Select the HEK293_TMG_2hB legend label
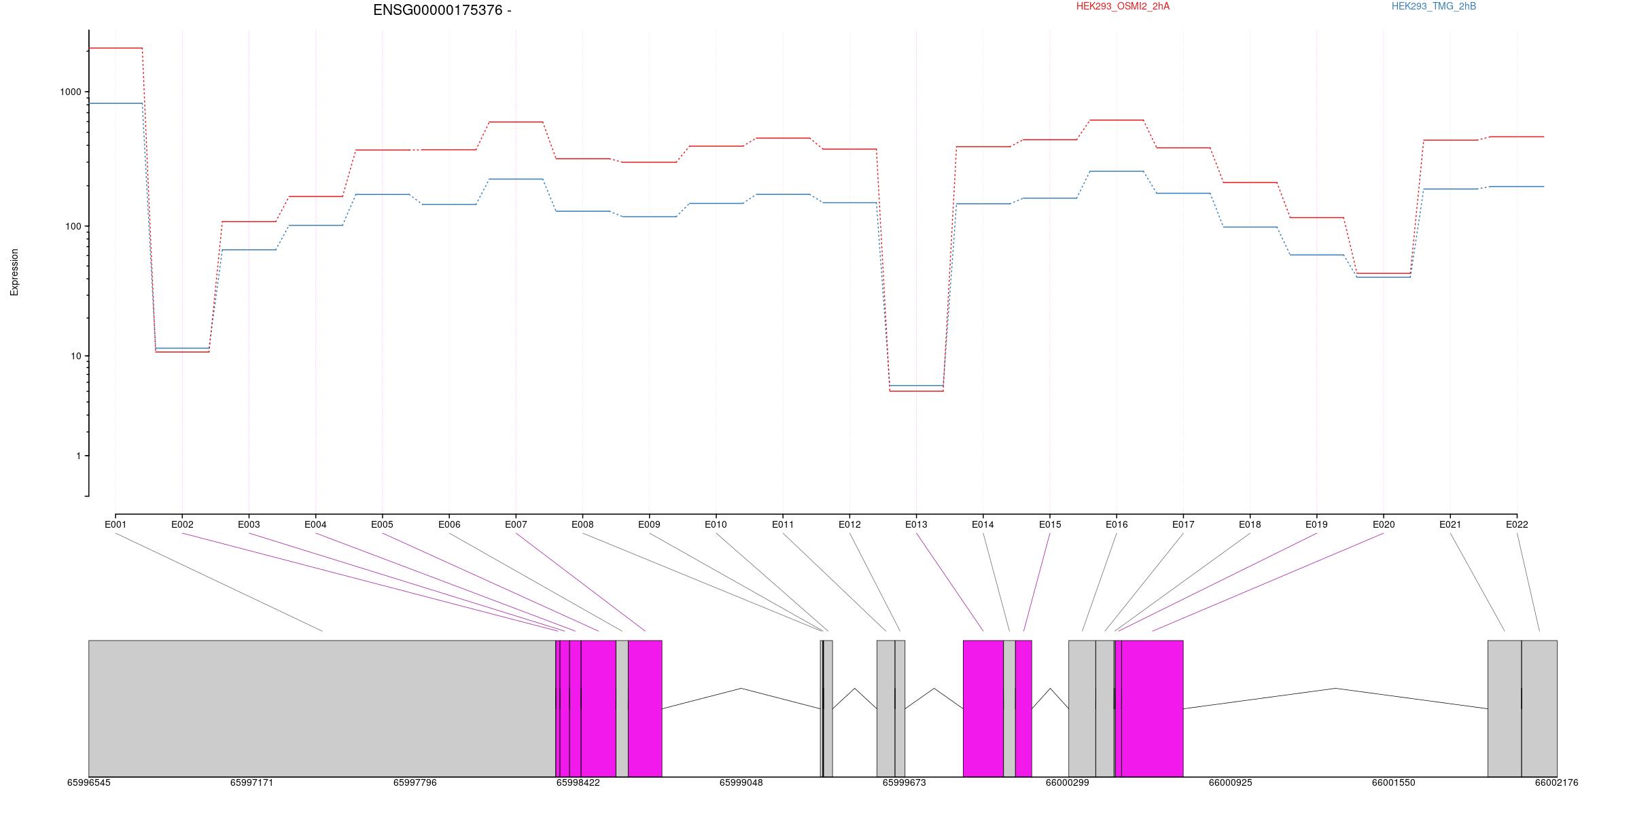Screen dimensions: 1631x815 click(1434, 6)
